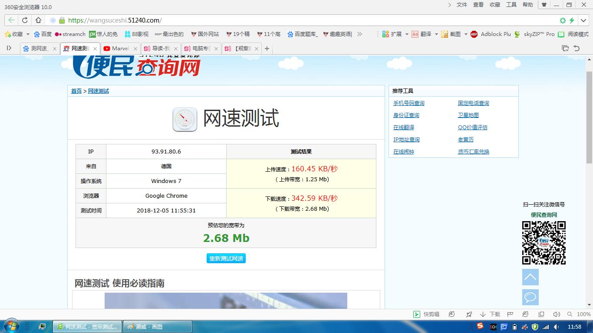The height and width of the screenshot is (333, 593).
Task: Click the 首页 breadcrumb link
Action: (x=76, y=91)
